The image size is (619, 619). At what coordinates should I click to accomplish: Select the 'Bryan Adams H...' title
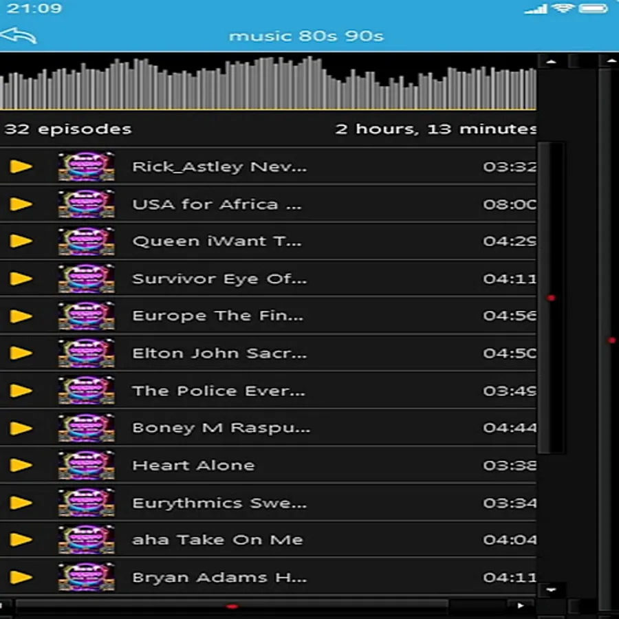tap(219, 578)
